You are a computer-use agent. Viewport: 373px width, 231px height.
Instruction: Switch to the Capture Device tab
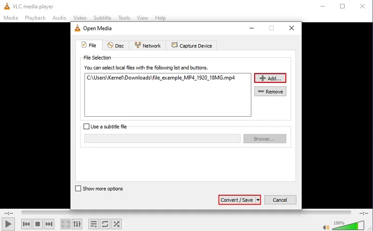click(x=192, y=46)
